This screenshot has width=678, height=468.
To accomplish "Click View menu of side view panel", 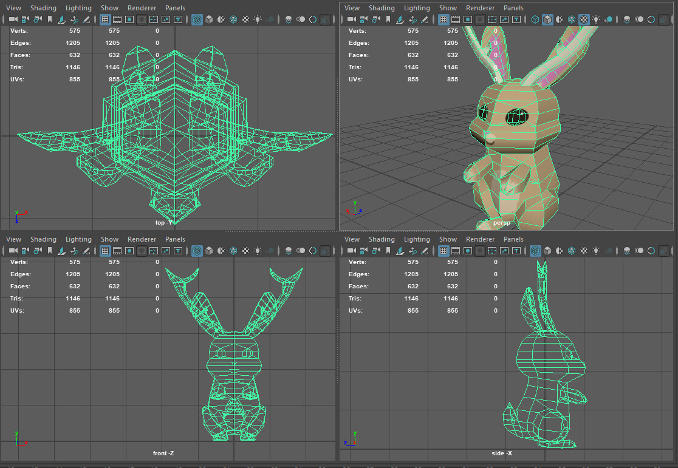I will click(x=352, y=239).
